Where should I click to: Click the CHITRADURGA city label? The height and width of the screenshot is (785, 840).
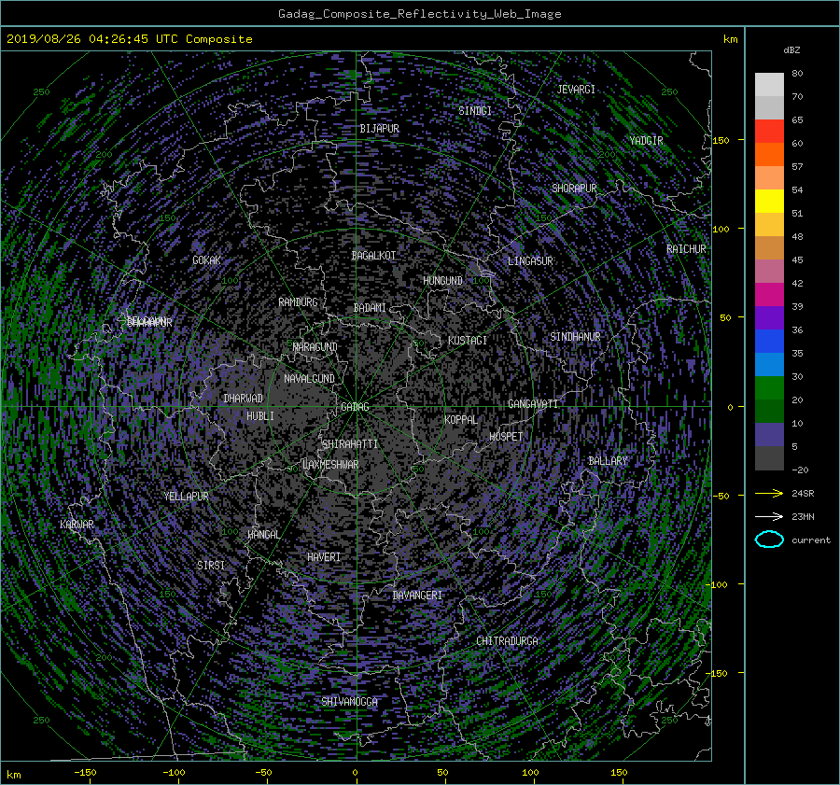point(508,641)
